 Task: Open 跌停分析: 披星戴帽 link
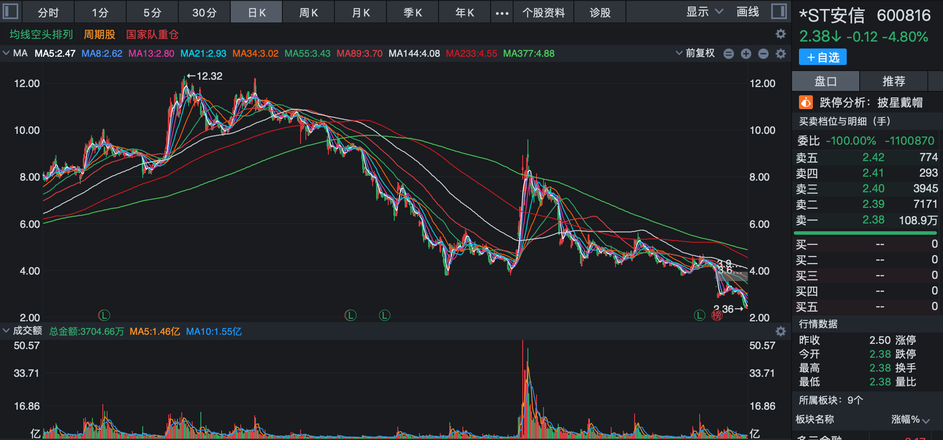tap(871, 103)
